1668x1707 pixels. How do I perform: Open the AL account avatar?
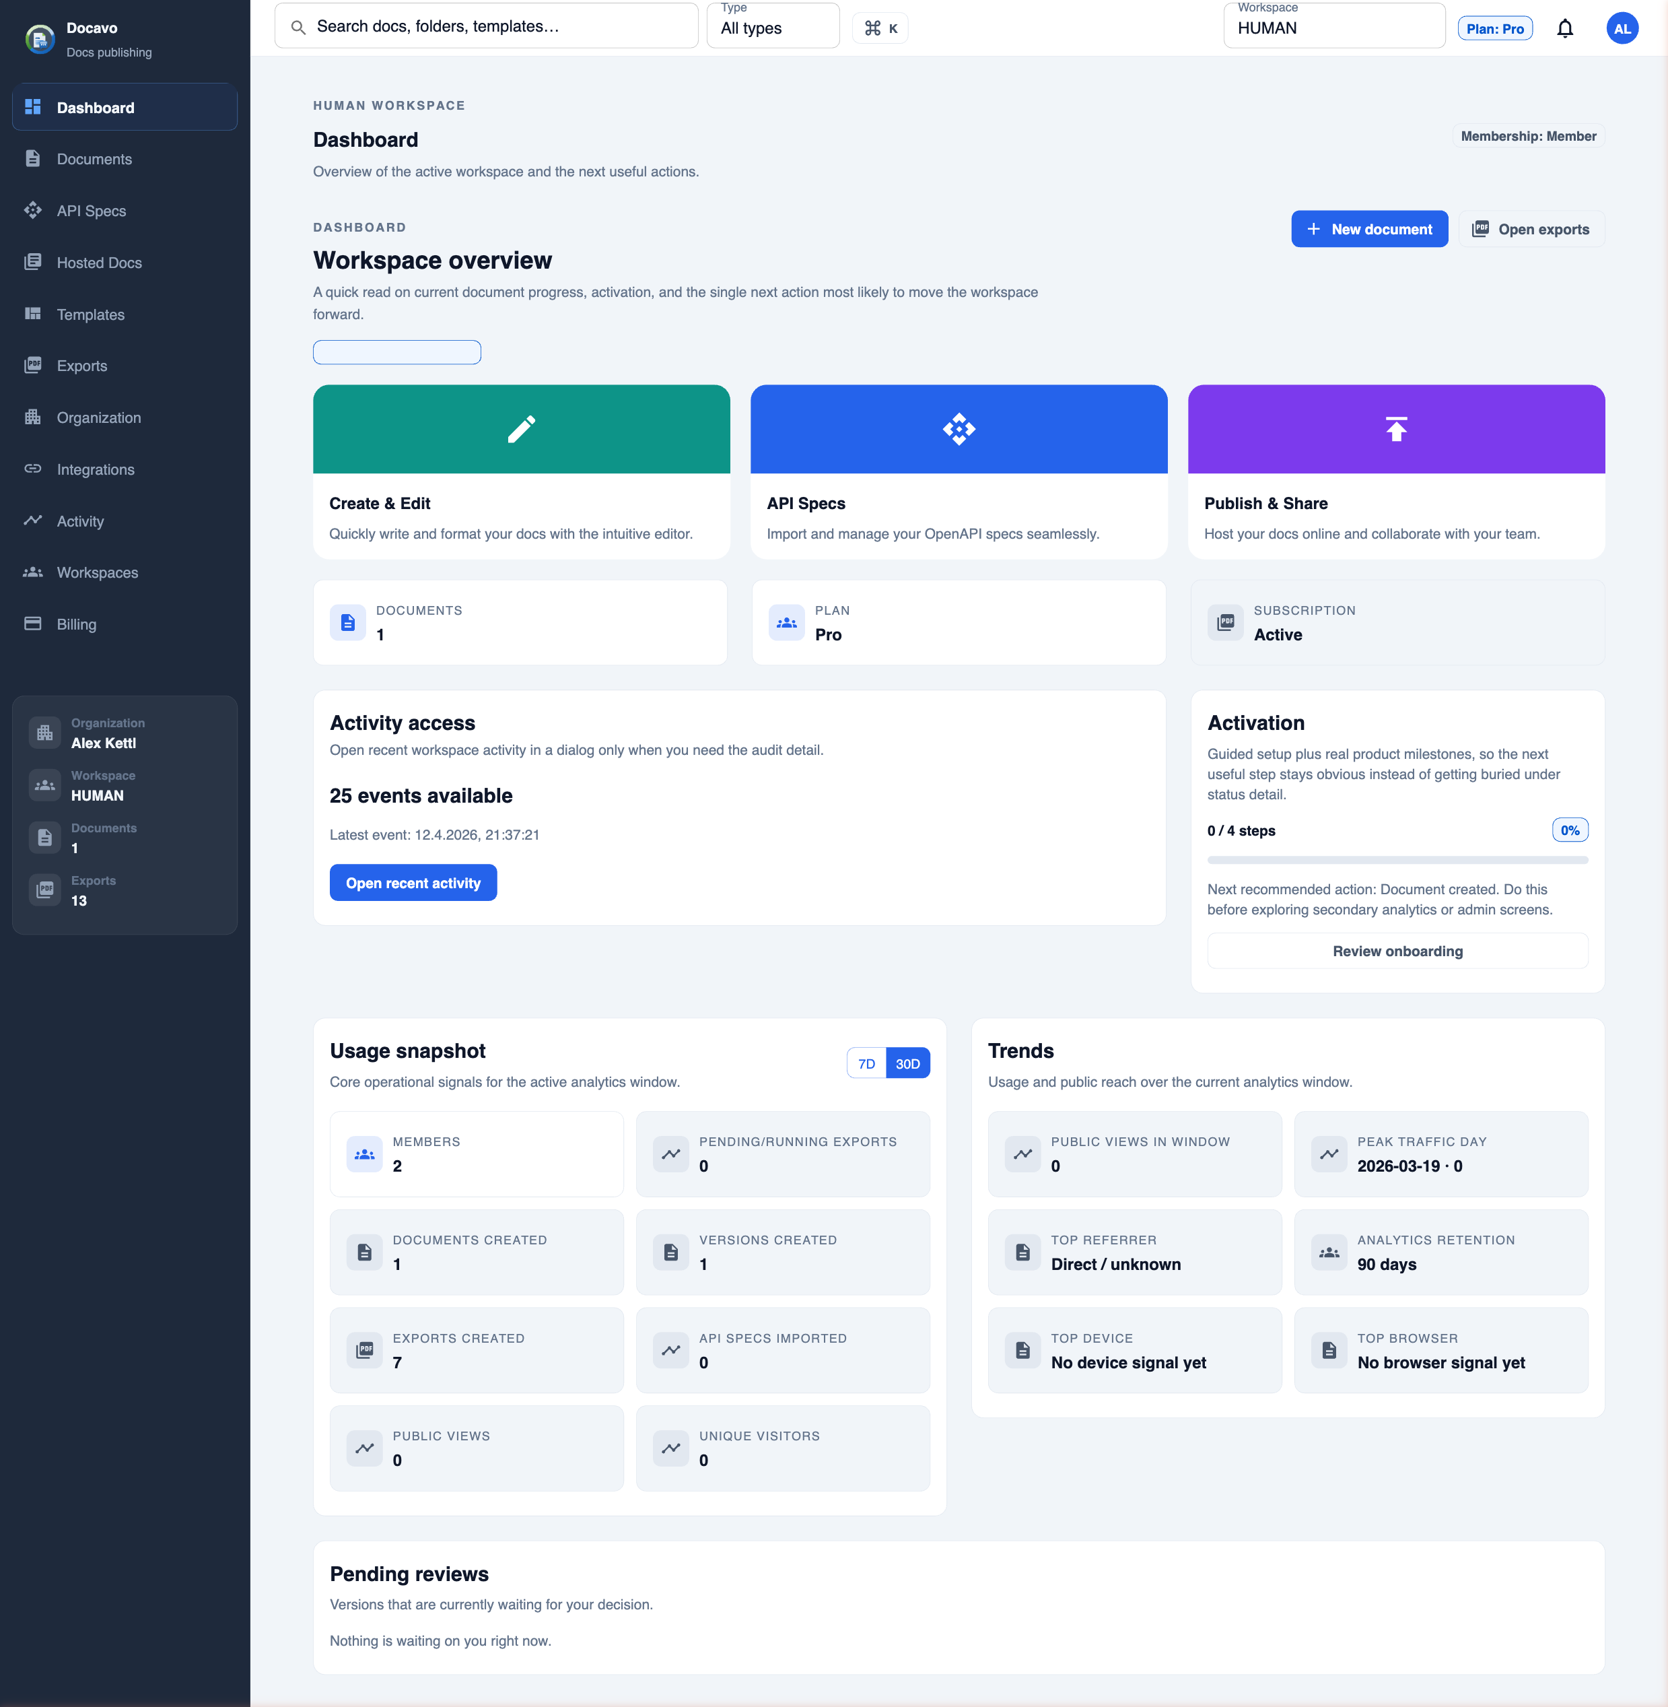click(x=1622, y=28)
